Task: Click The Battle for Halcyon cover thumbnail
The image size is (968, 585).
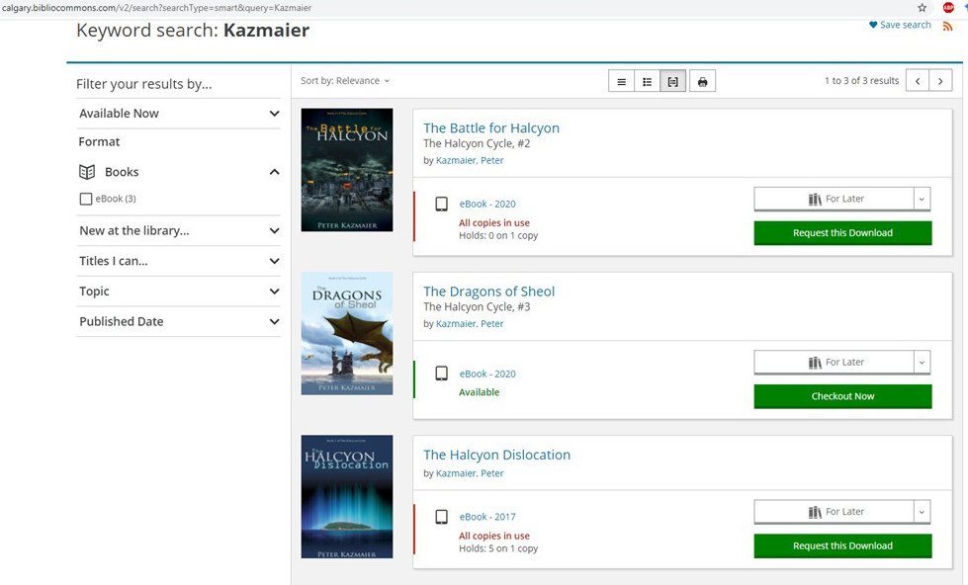Action: 347,170
